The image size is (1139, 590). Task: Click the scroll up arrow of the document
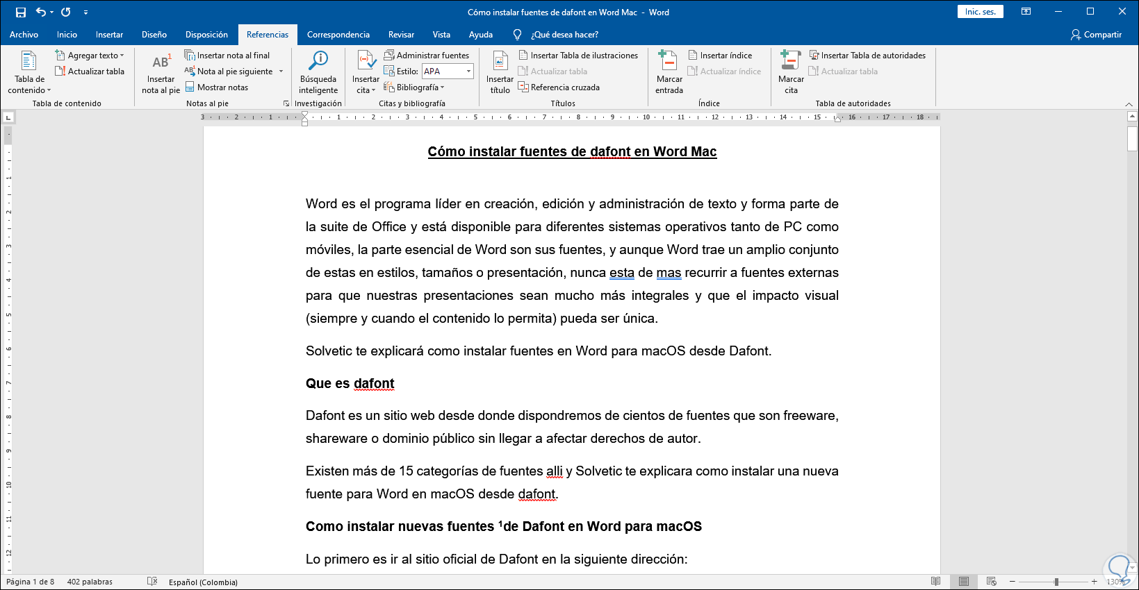[1132, 117]
